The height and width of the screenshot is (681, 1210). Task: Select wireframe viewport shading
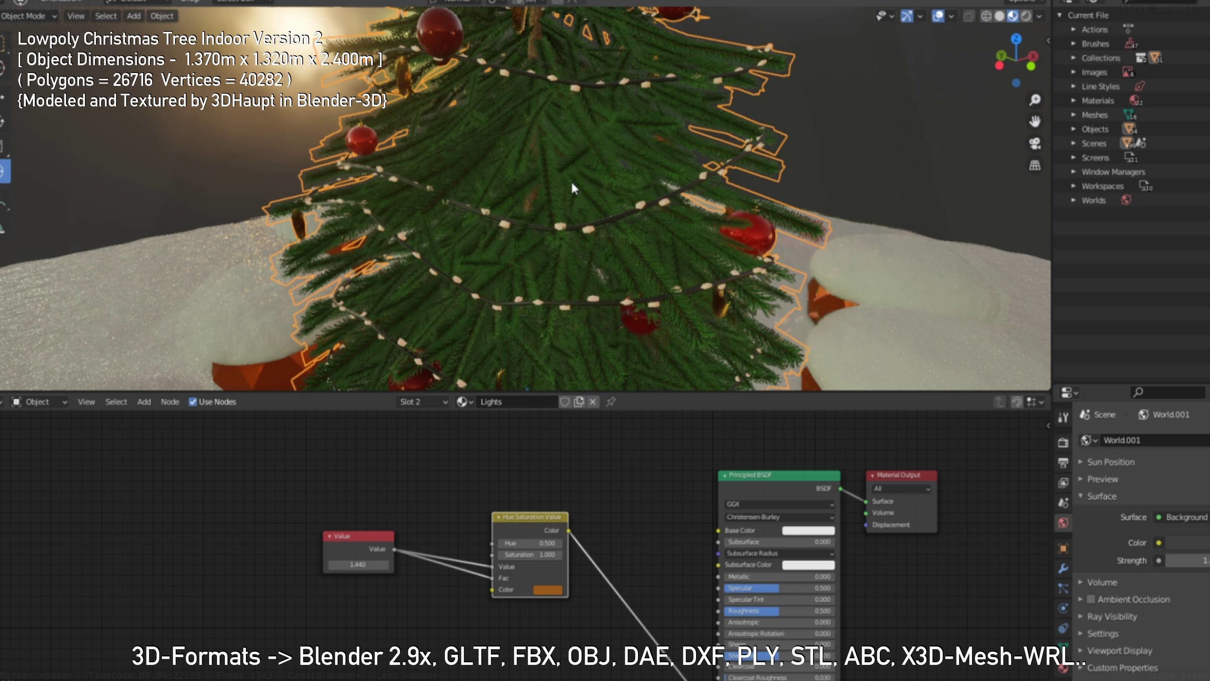(x=987, y=16)
